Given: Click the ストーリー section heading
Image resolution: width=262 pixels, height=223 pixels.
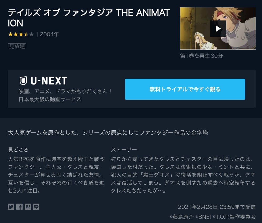Looking at the screenshot, I should 124,150.
